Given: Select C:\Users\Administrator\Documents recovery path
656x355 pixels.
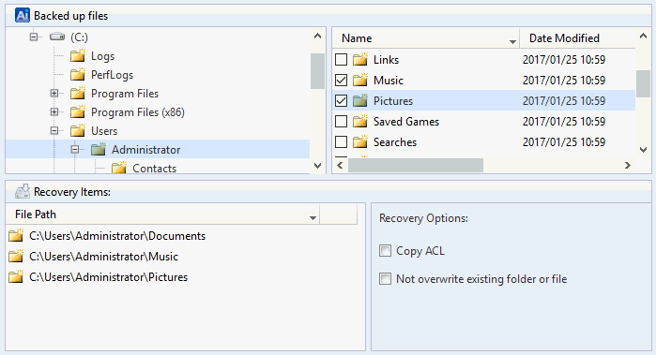Looking at the screenshot, I should click(x=117, y=235).
